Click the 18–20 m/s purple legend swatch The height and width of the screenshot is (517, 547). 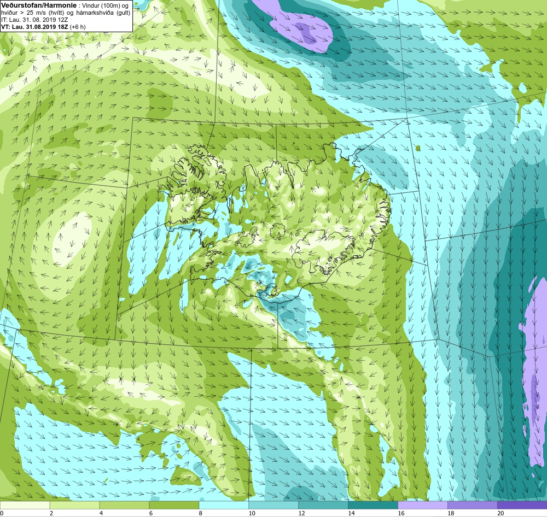pyautogui.click(x=473, y=505)
